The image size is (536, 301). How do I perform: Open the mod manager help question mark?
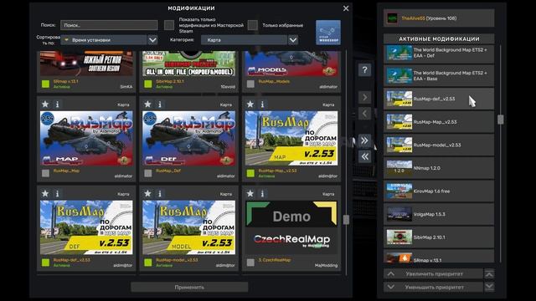pos(364,70)
